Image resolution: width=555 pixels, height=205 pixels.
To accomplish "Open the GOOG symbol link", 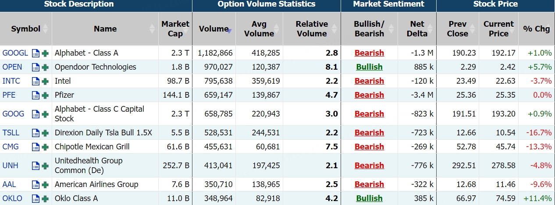I will 14,114.
